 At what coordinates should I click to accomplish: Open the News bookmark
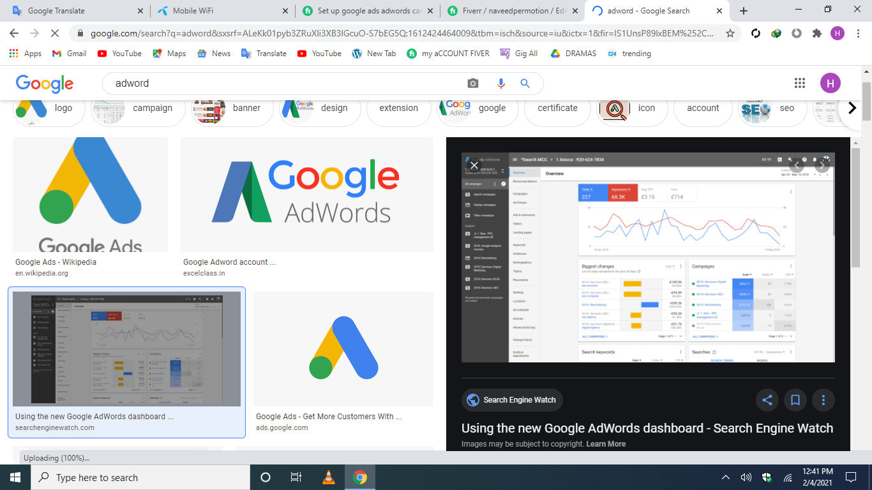(x=214, y=54)
